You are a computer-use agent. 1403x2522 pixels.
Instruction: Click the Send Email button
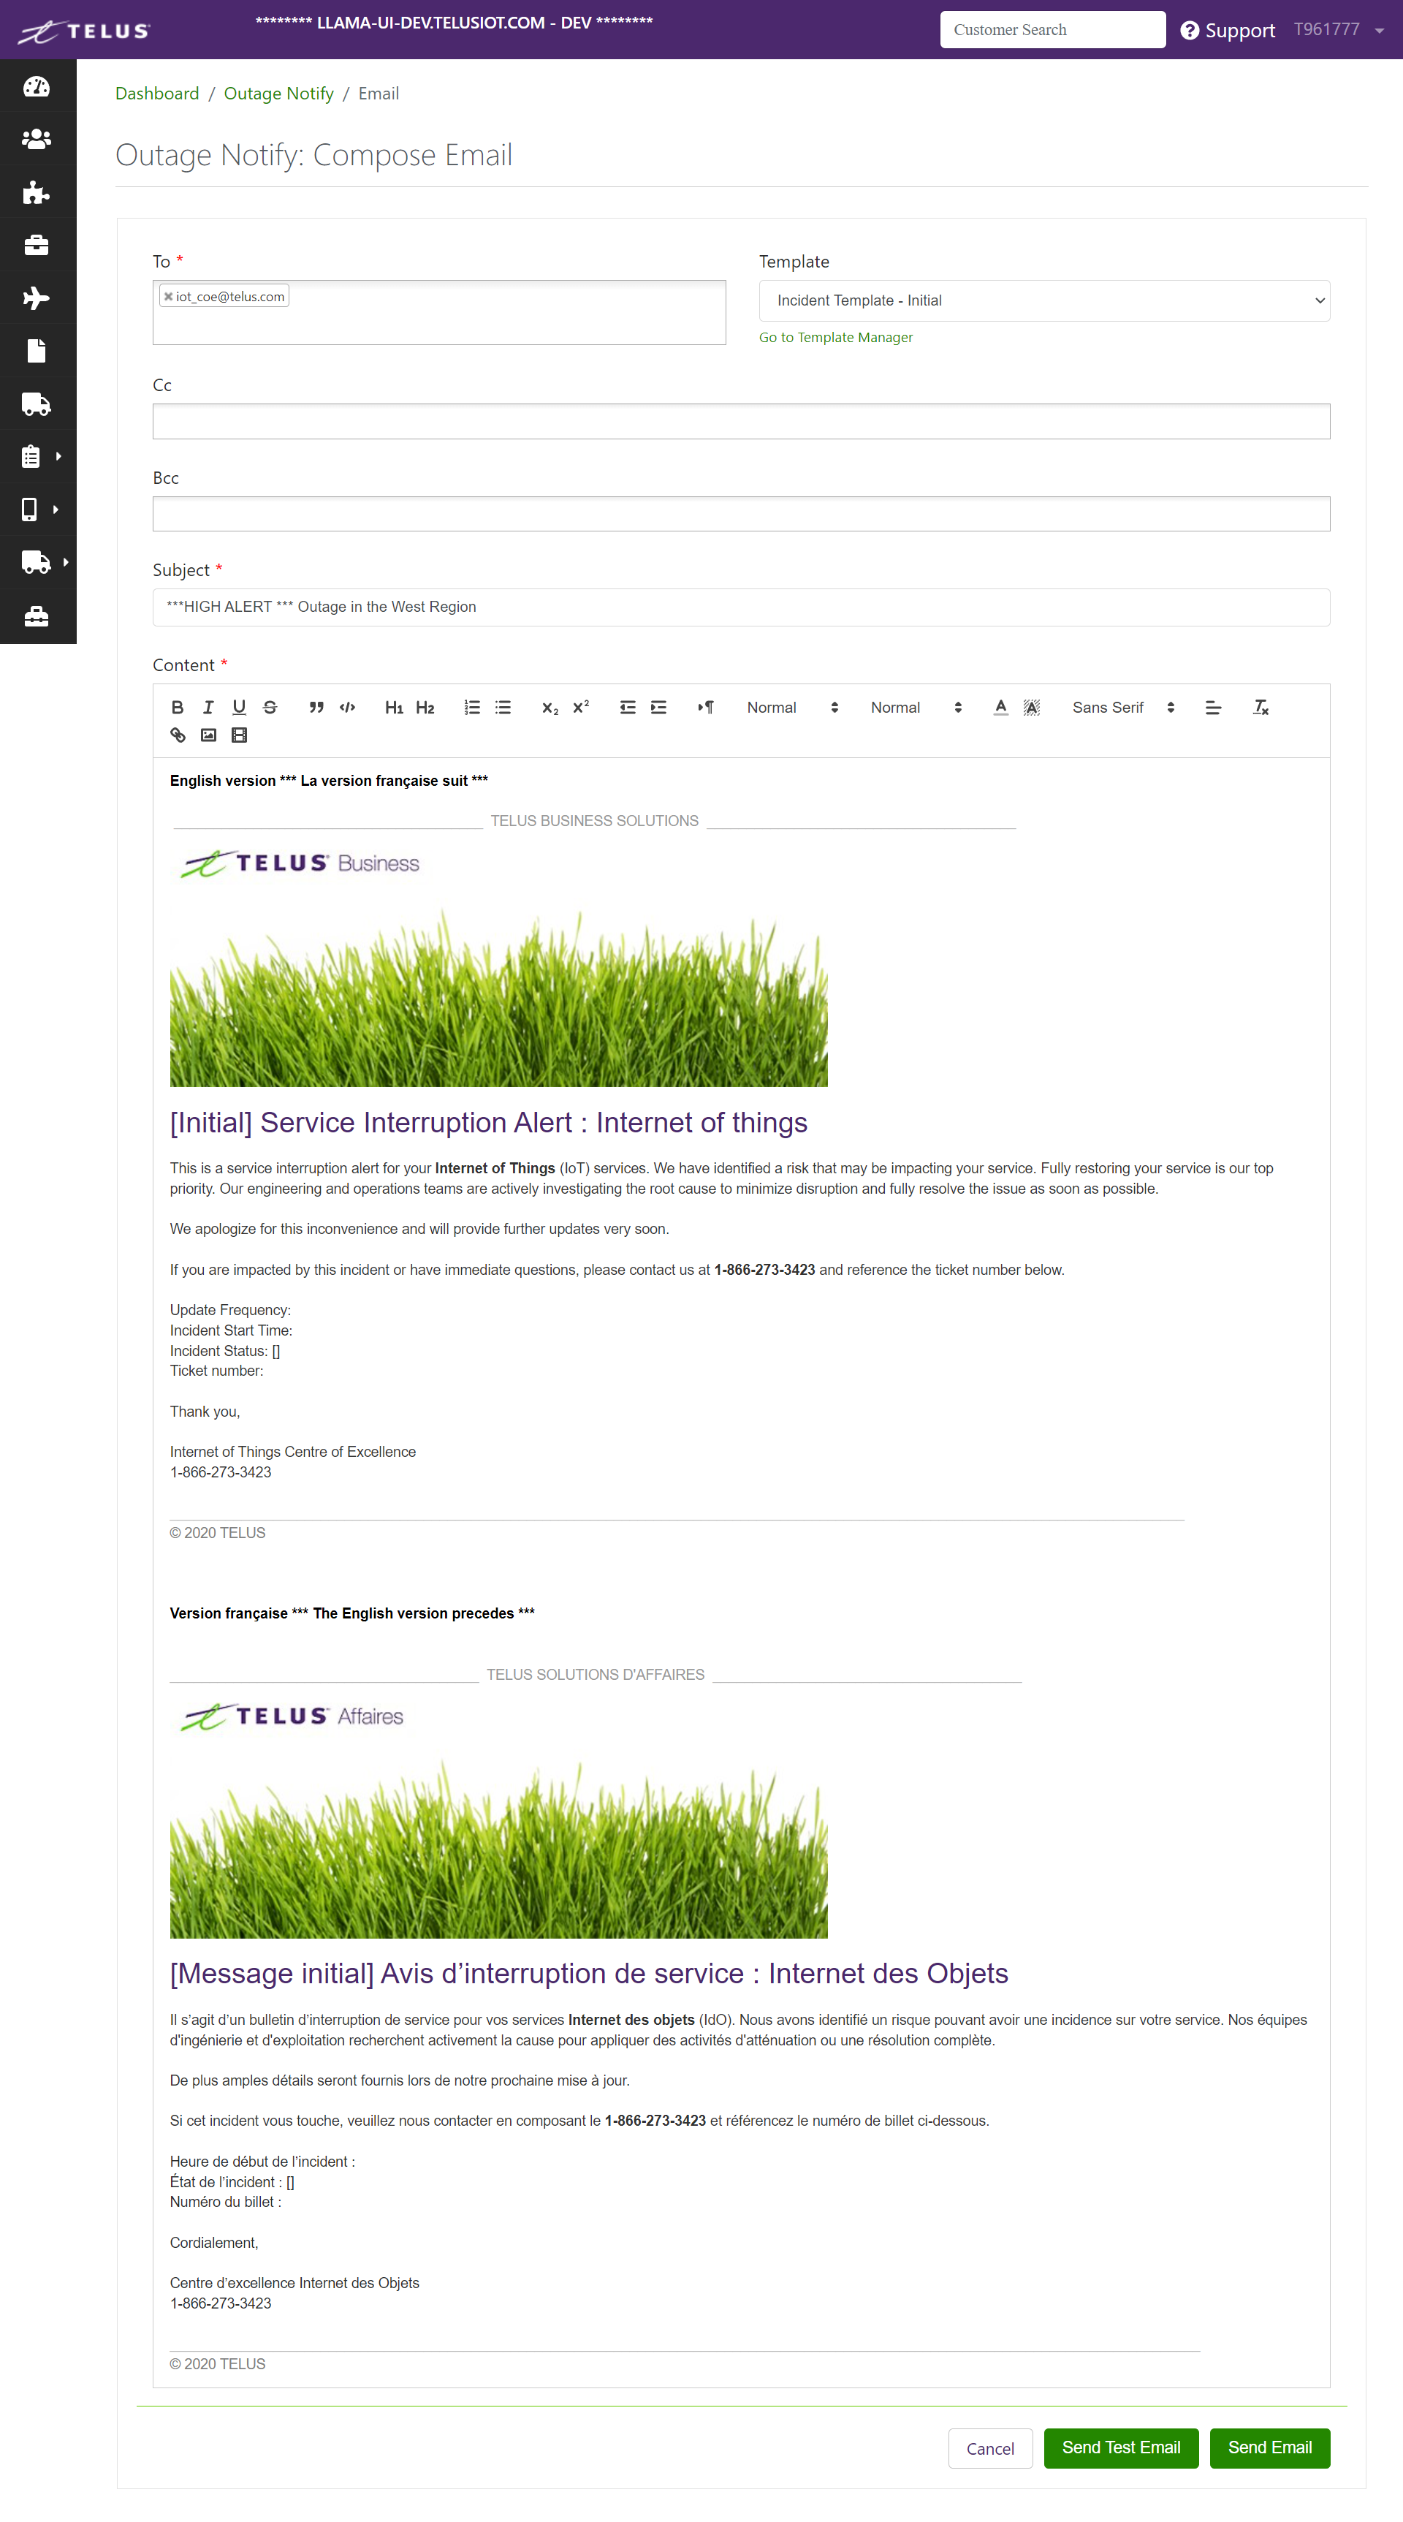coord(1269,2447)
